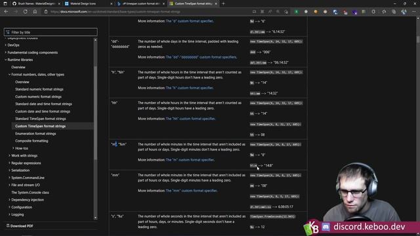
Task: Close the Custom TimeSpan format strings tab
Action: click(216, 4)
